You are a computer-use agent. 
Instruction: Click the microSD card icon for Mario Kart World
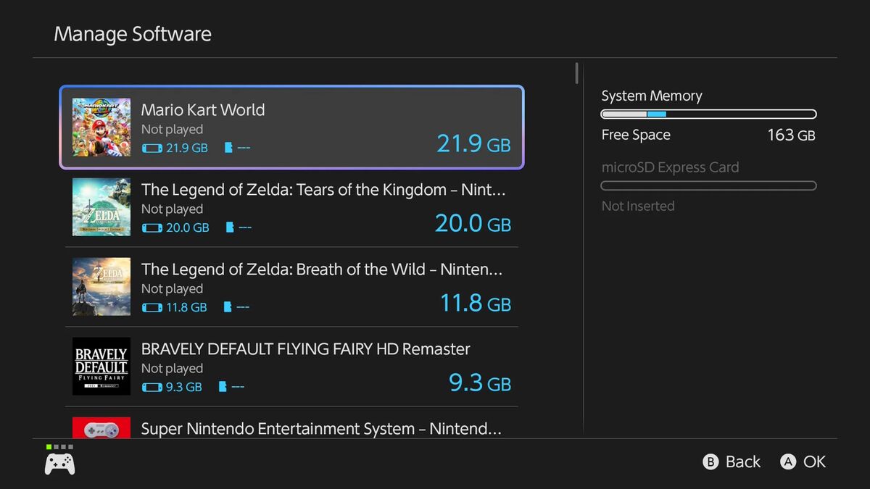point(229,148)
